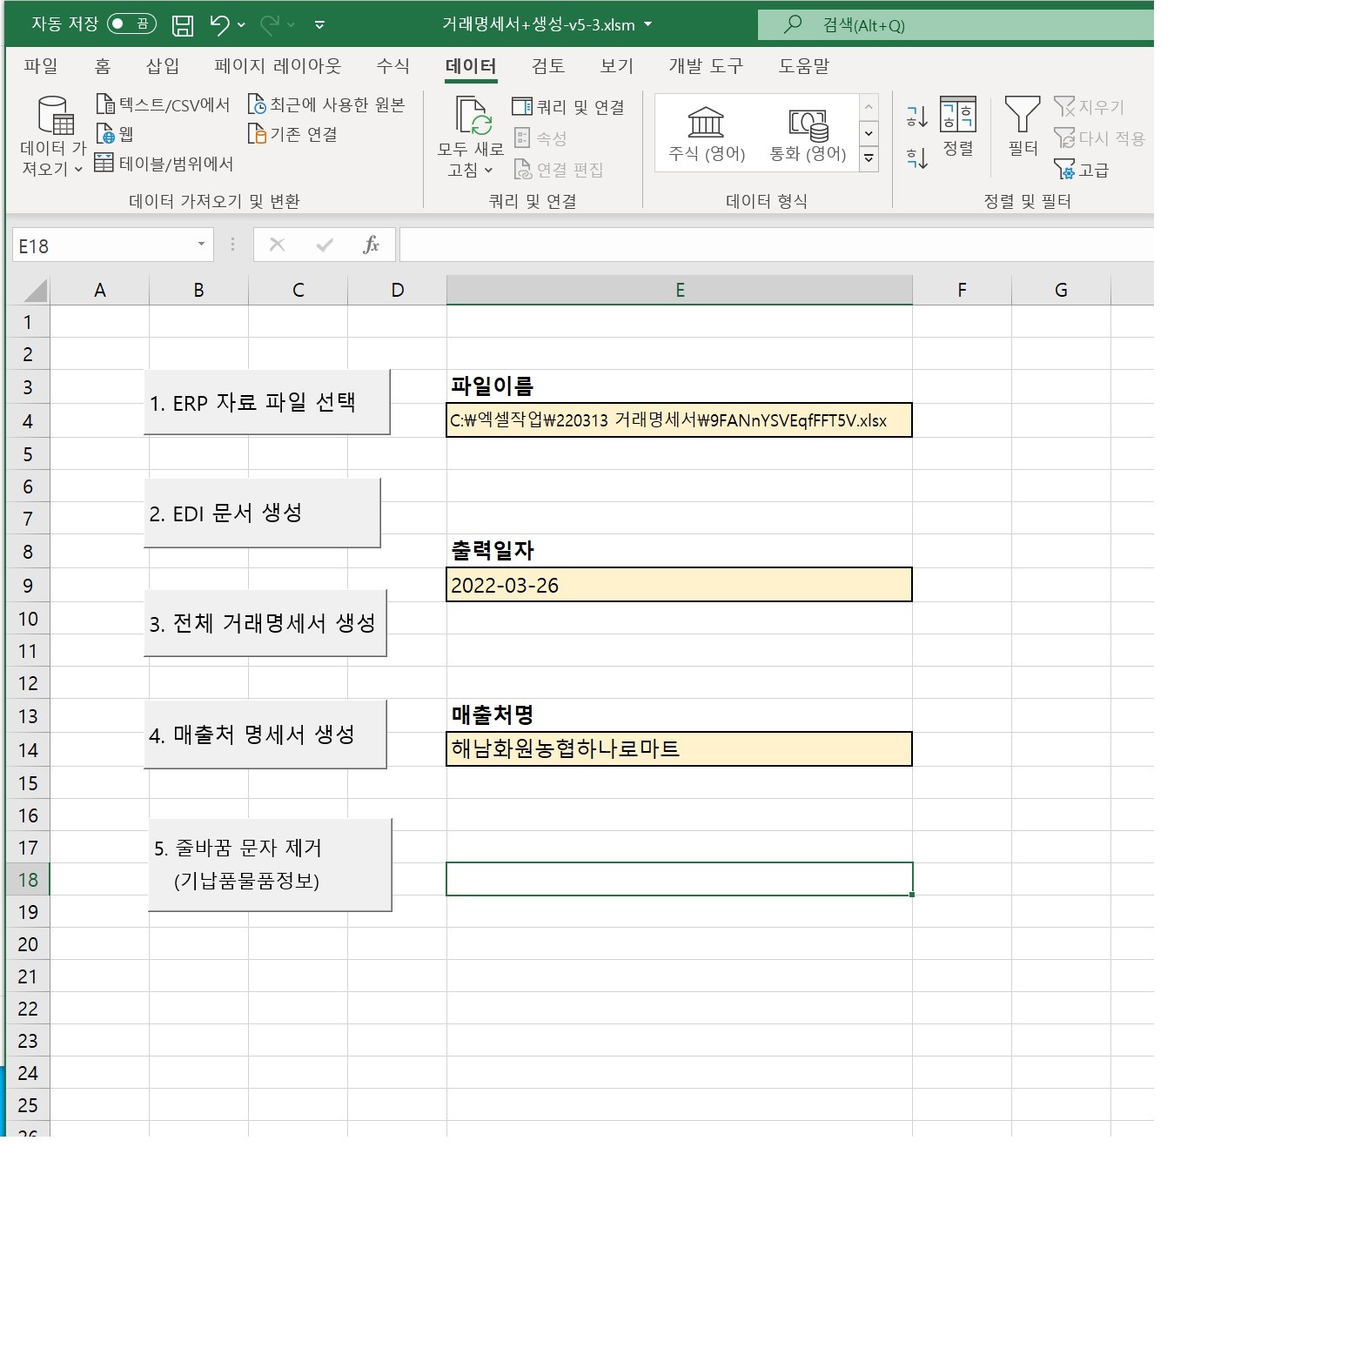
Task: Open the 웹 data import tool
Action: point(117,135)
